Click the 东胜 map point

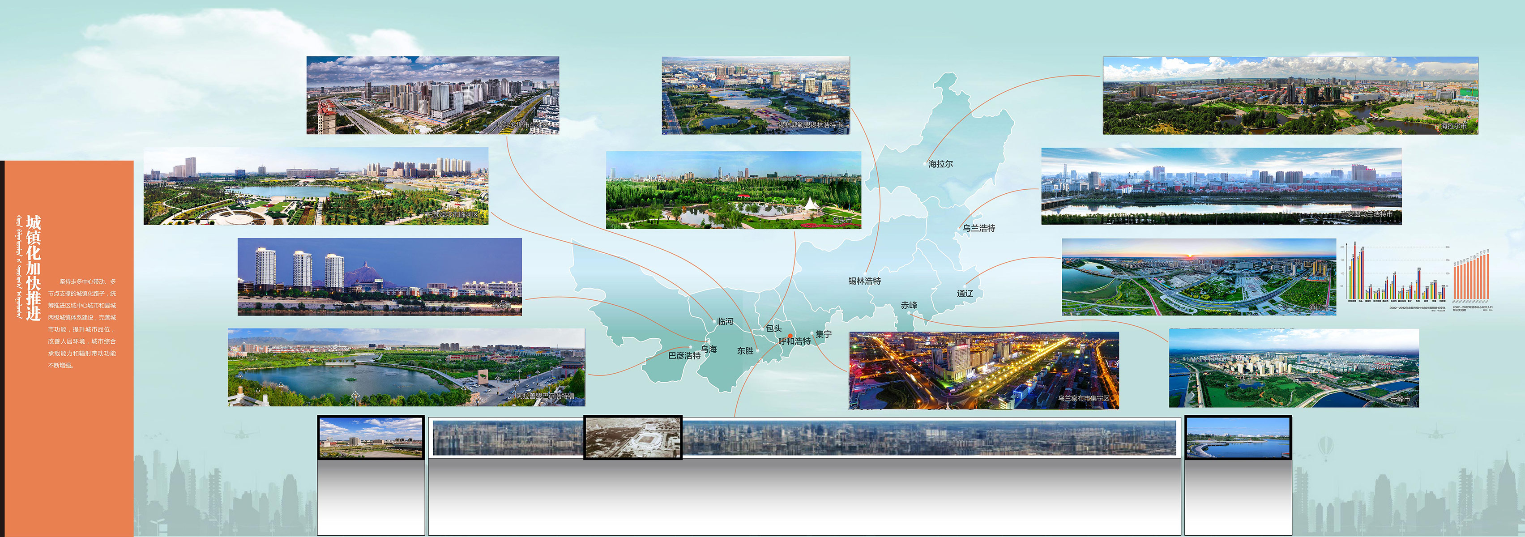758,350
